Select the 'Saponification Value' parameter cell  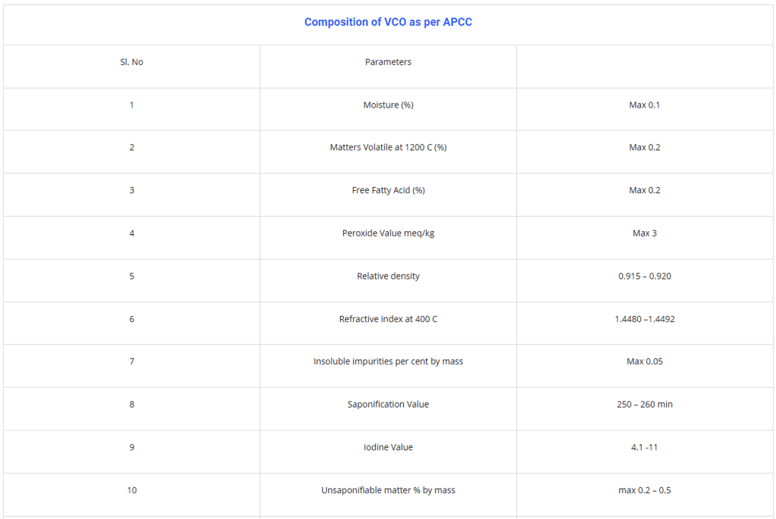point(388,405)
